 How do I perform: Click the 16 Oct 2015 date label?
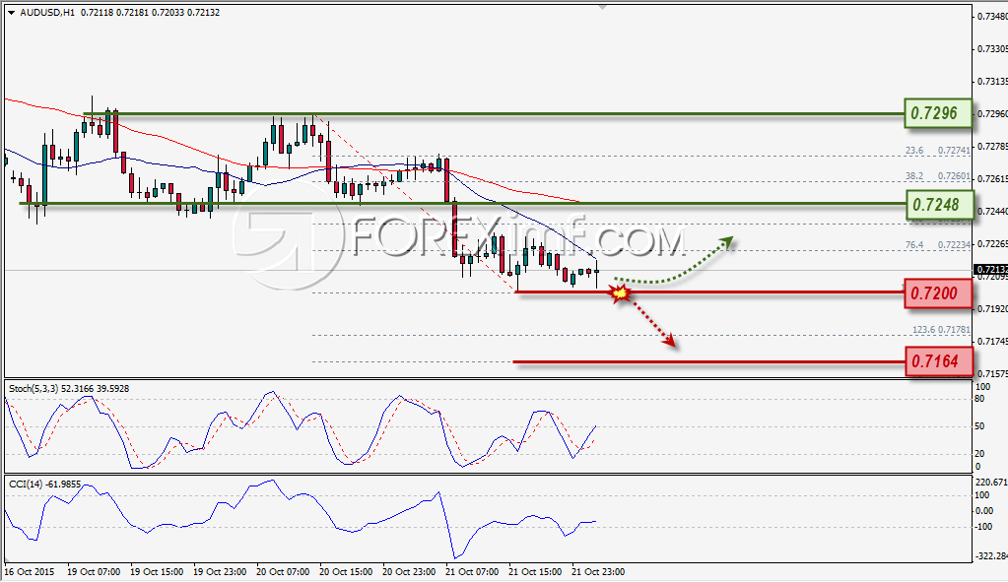click(x=31, y=572)
